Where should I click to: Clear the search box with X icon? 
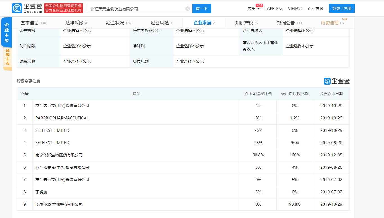point(188,9)
